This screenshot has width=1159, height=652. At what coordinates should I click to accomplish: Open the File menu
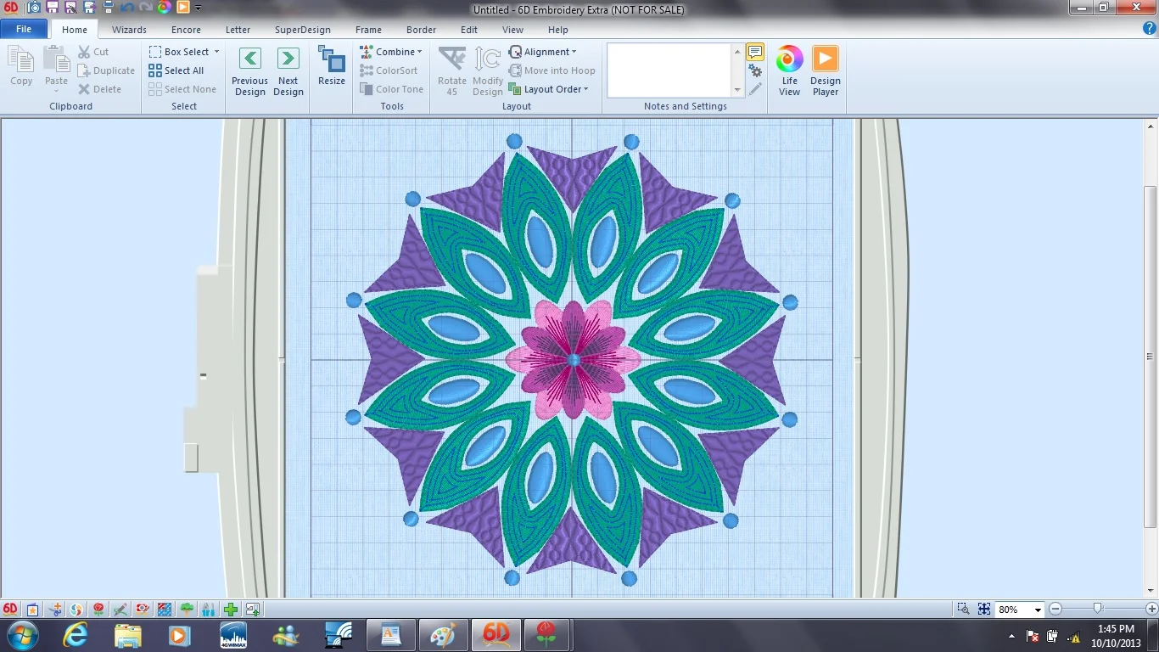[x=24, y=29]
